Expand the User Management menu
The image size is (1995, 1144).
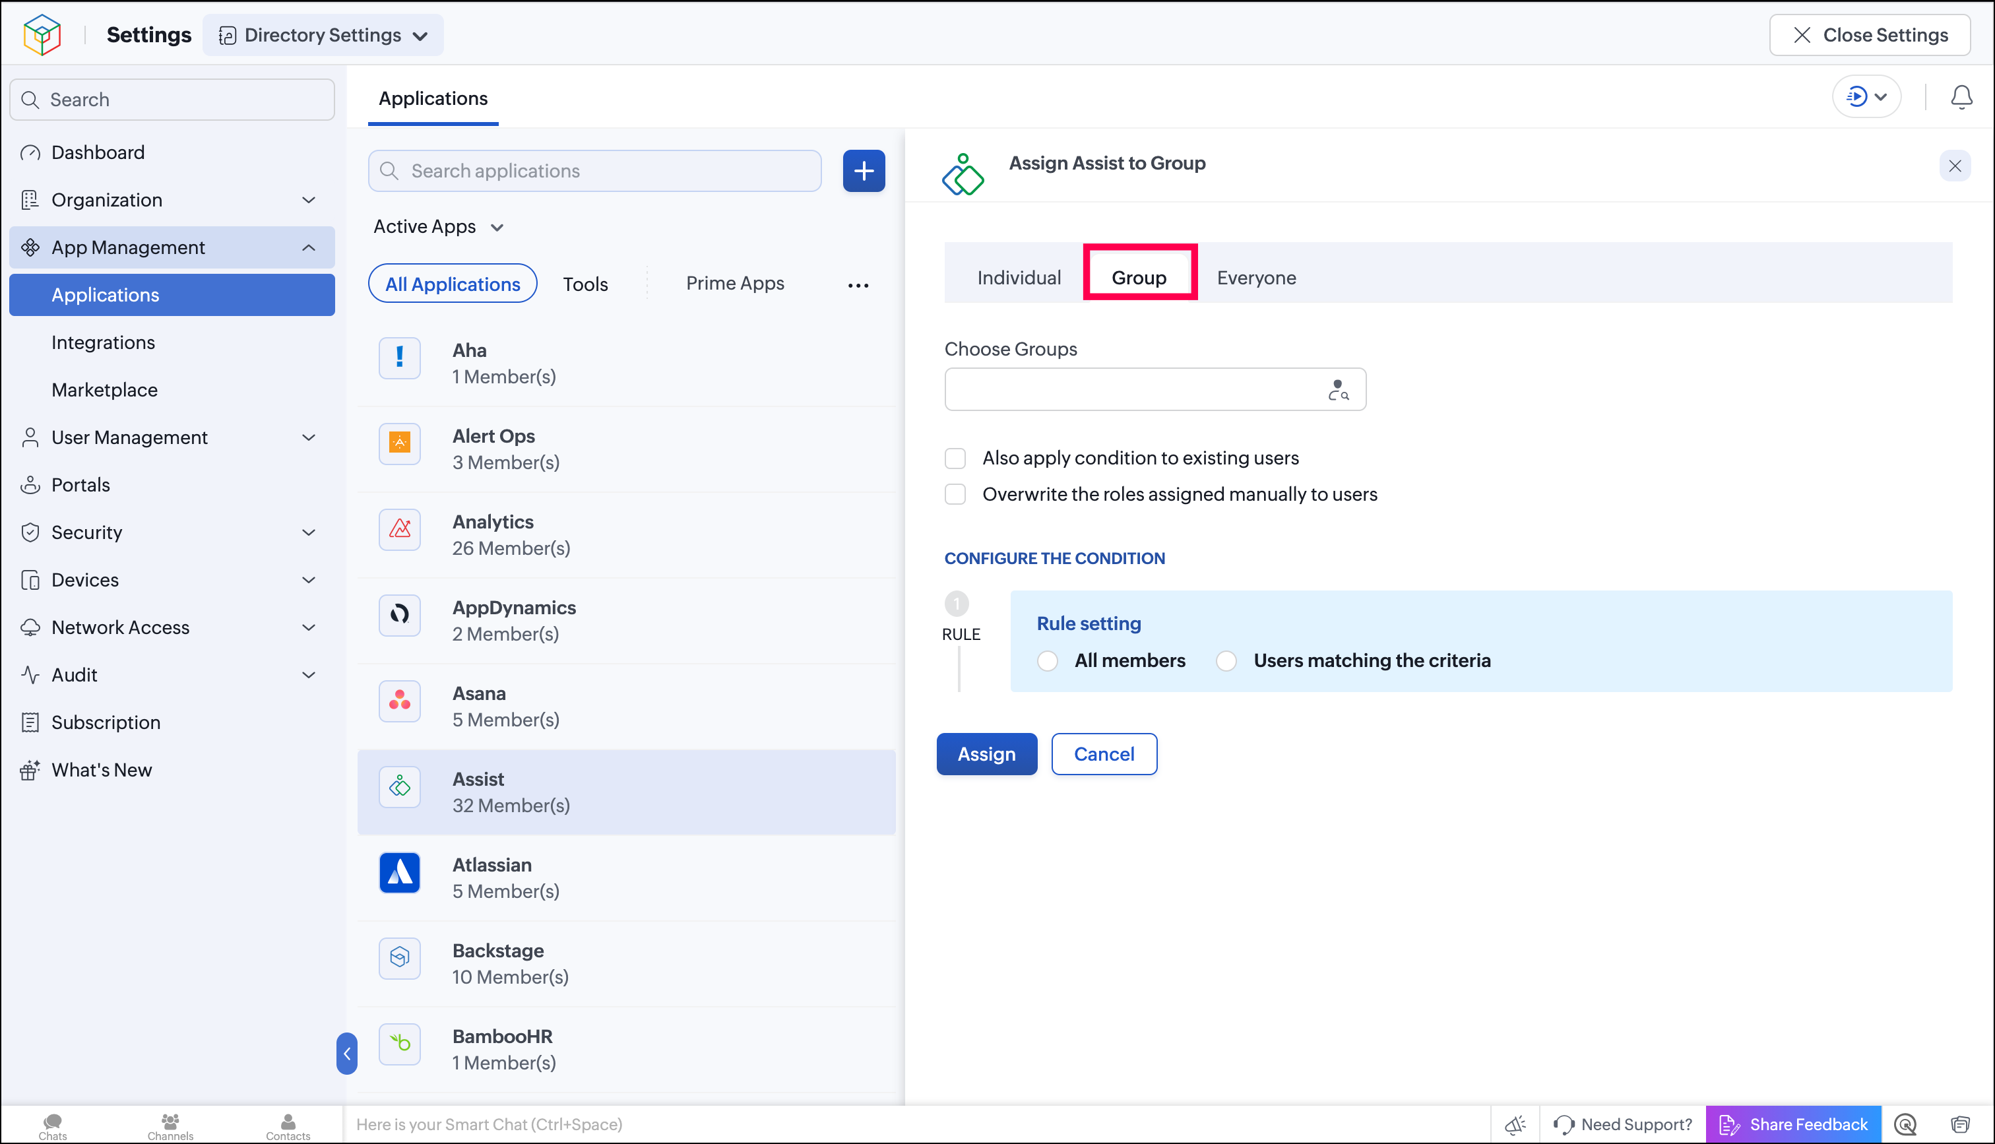(309, 437)
